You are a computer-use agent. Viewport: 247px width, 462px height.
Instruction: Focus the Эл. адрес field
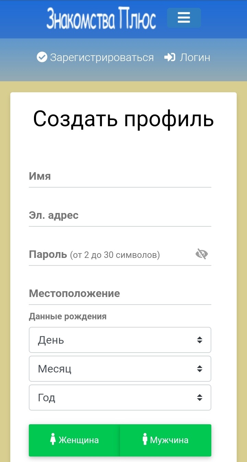pos(120,216)
